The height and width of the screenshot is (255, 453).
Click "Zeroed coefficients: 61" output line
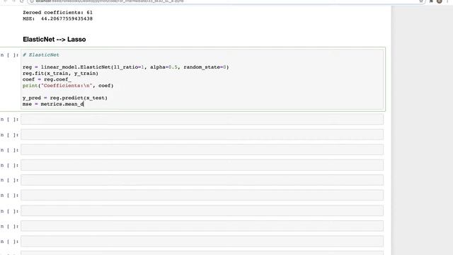pos(57,13)
